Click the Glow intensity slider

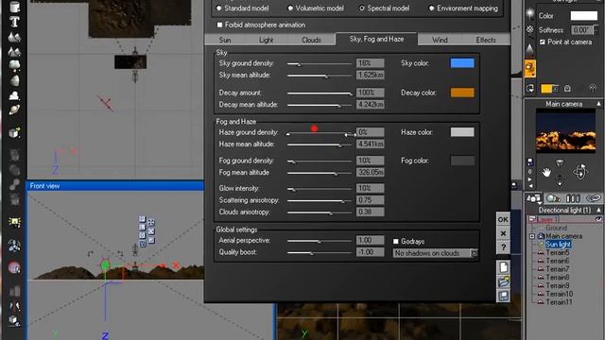click(320, 189)
